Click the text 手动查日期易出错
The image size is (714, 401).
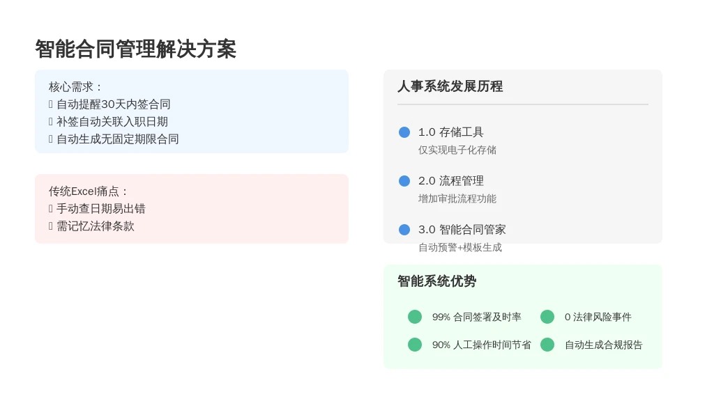tap(101, 209)
